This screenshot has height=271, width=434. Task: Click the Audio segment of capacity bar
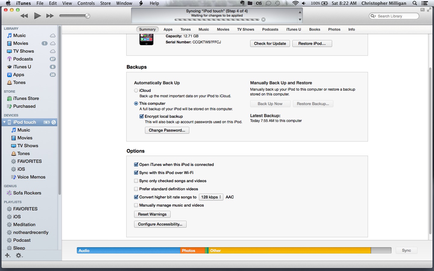pyautogui.click(x=129, y=251)
